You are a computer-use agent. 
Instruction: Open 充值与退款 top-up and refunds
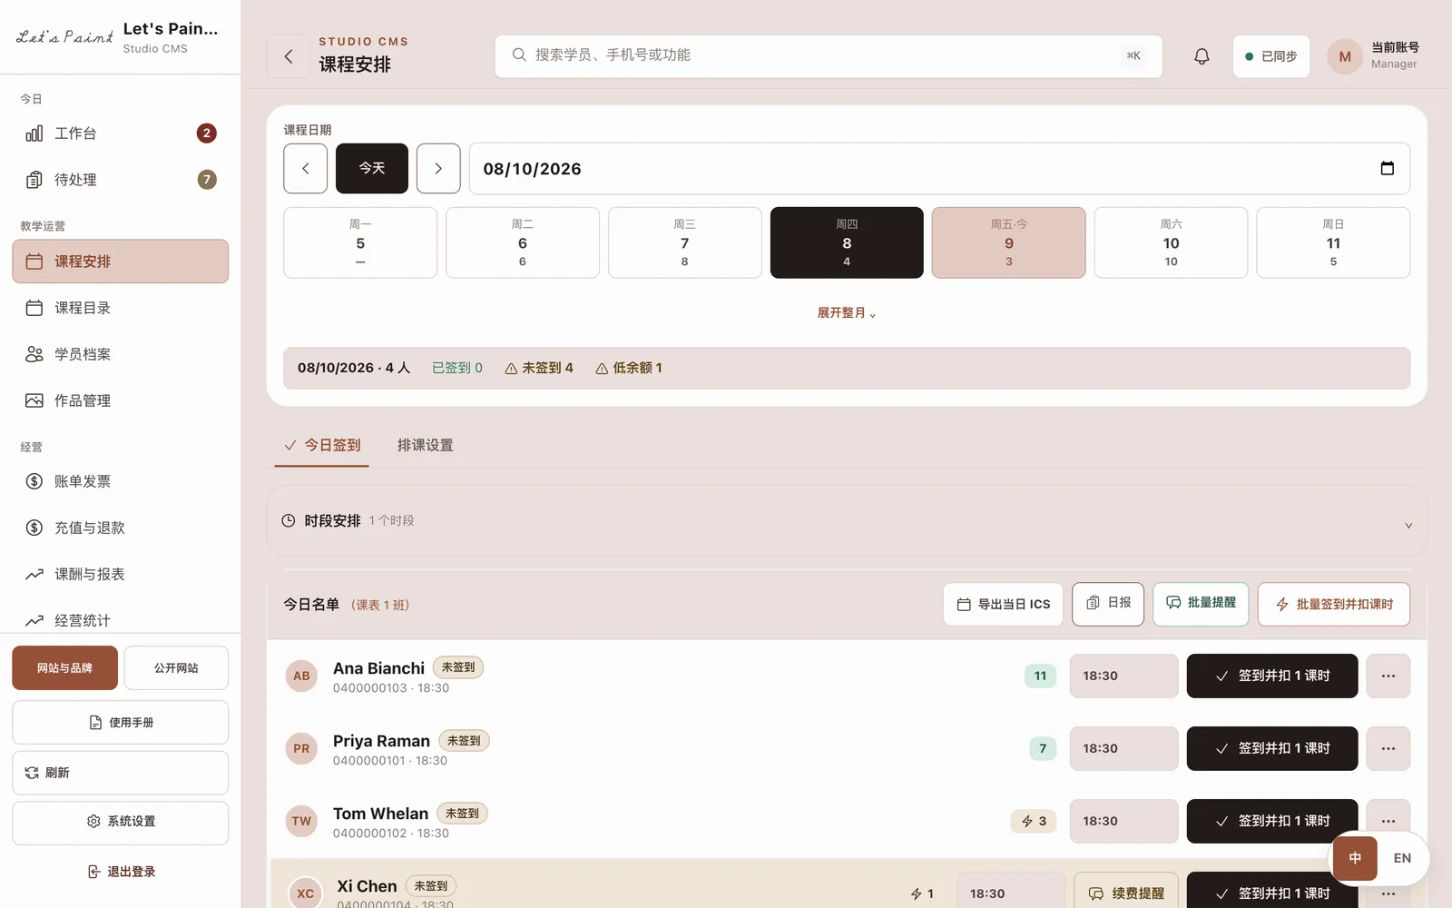[x=121, y=528]
